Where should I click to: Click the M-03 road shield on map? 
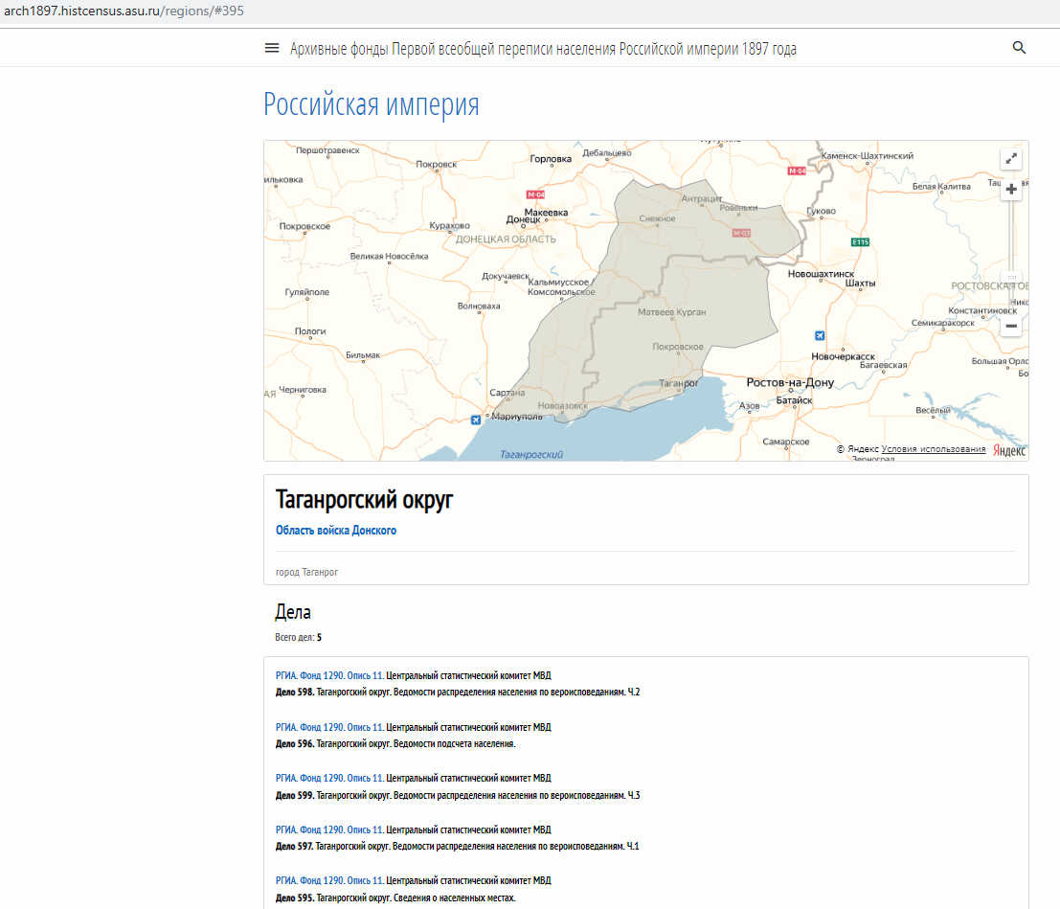741,233
